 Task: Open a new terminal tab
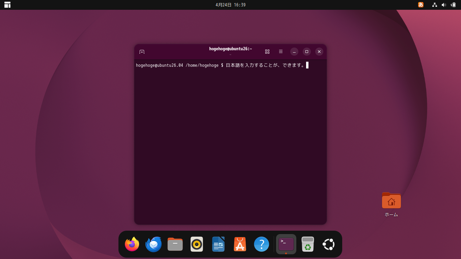(142, 52)
